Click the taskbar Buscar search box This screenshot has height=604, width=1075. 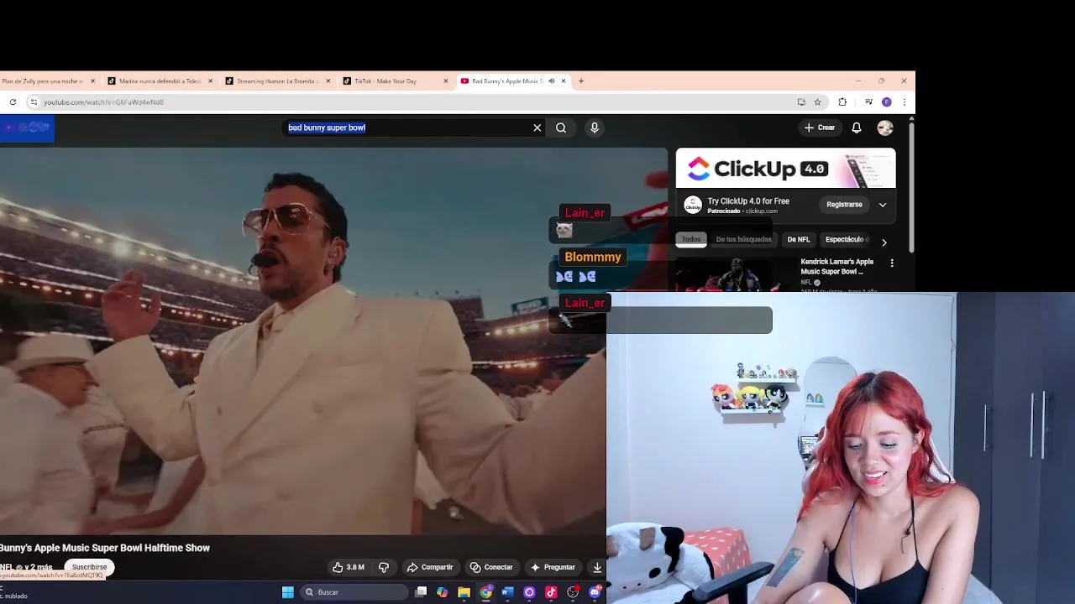[353, 592]
